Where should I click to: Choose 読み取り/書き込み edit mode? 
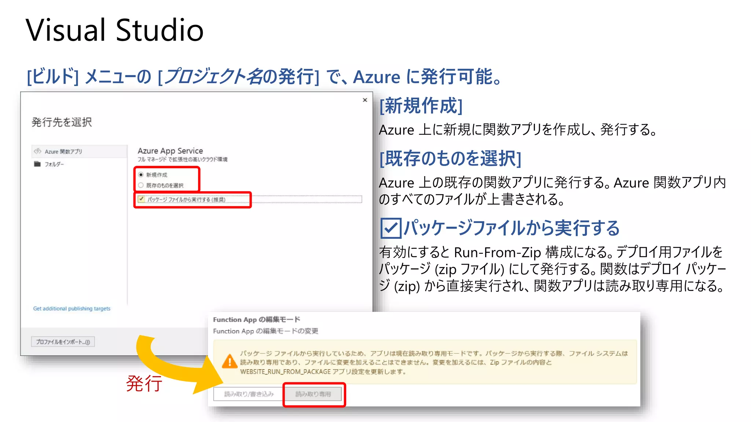click(x=249, y=394)
